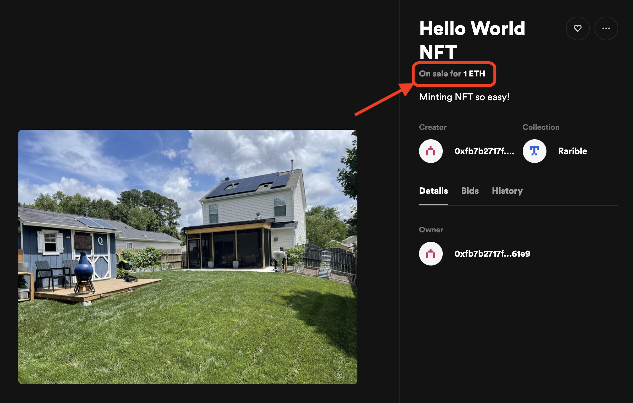Viewport: 633px width, 403px height.
Task: Open owner address 0xfb7b2717f...61e9 link
Action: pyautogui.click(x=492, y=254)
